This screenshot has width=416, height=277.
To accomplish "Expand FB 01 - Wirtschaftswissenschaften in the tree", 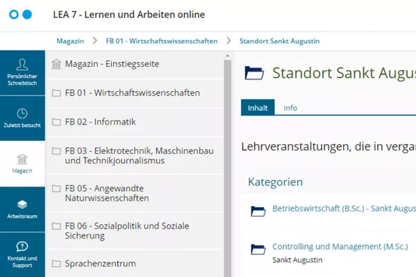I will [x=132, y=93].
